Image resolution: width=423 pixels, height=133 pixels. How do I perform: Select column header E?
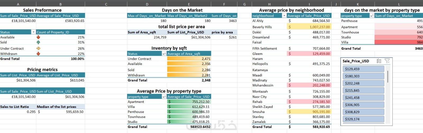coord(189,4)
